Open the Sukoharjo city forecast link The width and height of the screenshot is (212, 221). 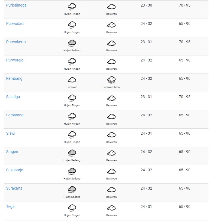tap(15, 170)
